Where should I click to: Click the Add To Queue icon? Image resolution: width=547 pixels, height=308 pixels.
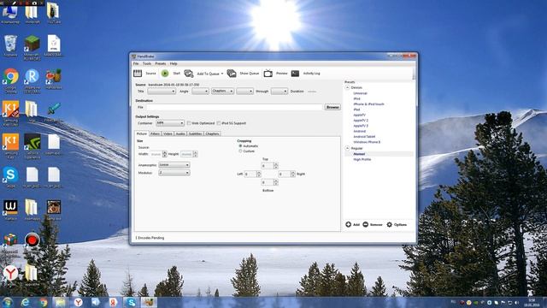pyautogui.click(x=189, y=74)
